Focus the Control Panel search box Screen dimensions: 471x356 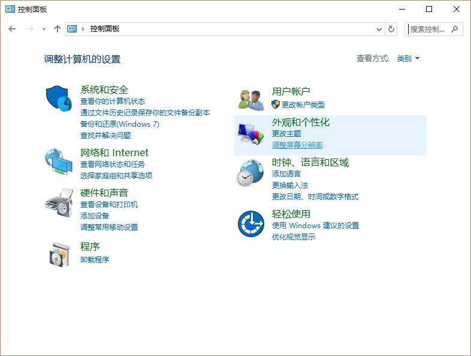point(428,29)
